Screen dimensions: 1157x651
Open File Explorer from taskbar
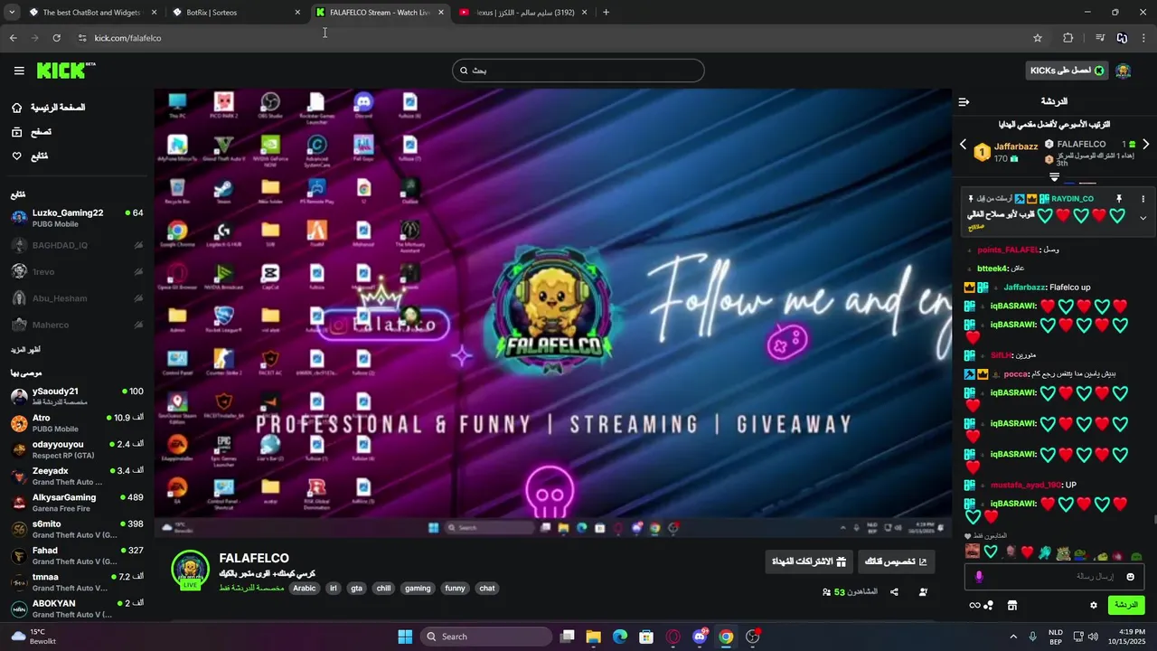click(593, 637)
